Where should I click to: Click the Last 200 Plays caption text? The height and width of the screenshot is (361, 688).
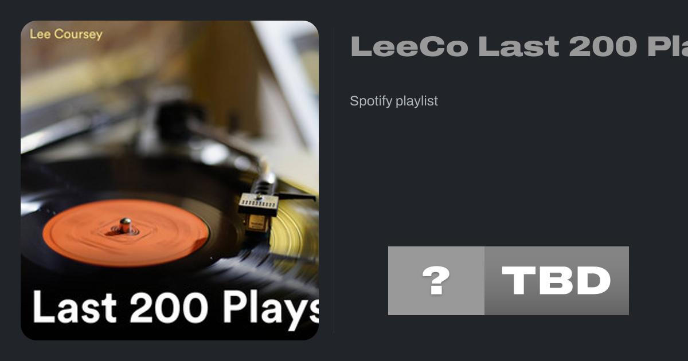pos(175,308)
